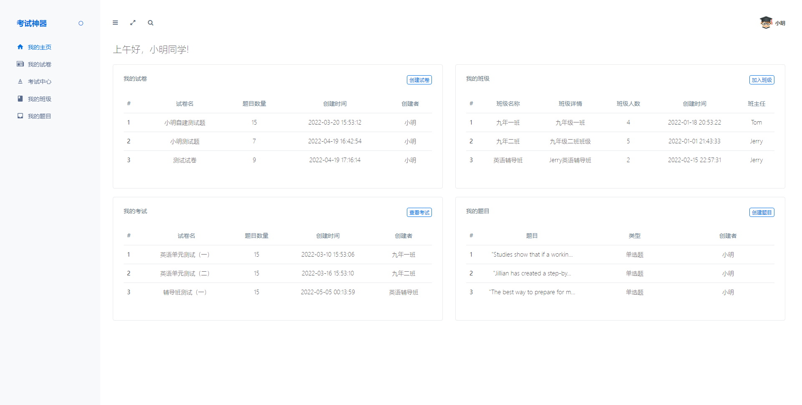Click timestamp 2022-01-01 21:43:33
The width and height of the screenshot is (802, 405).
click(x=695, y=141)
